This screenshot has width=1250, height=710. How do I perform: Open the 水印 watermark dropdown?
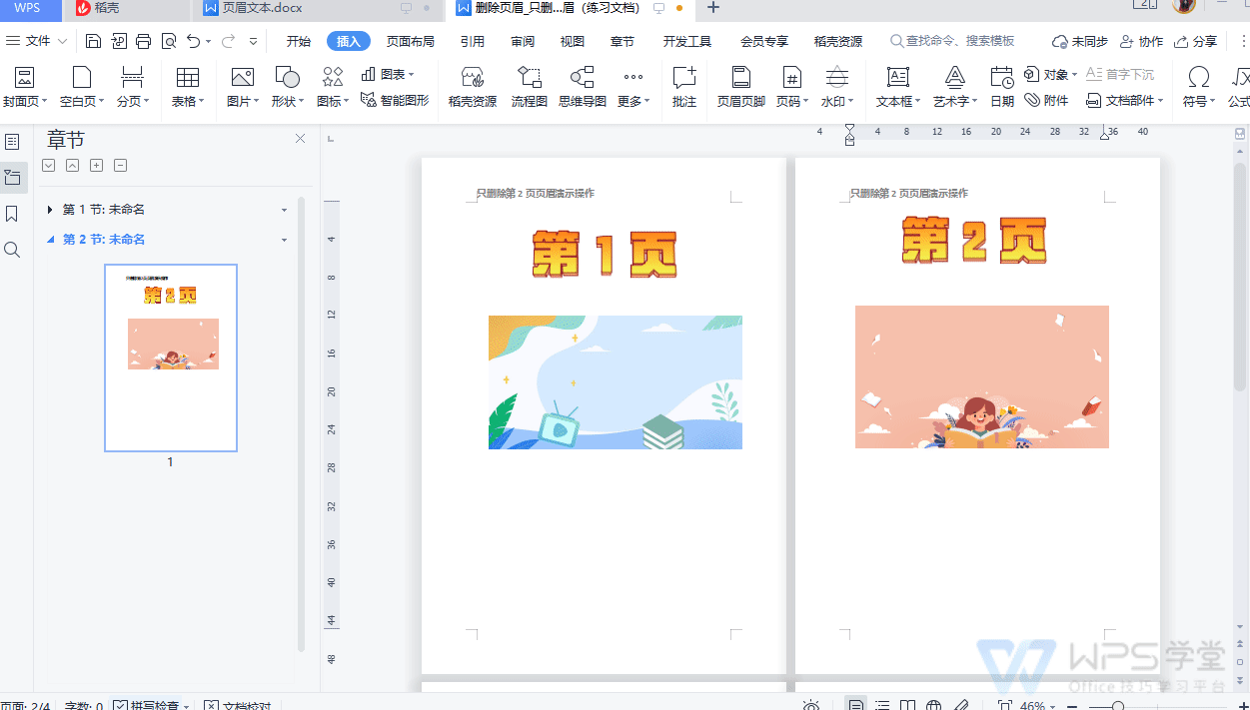pyautogui.click(x=837, y=87)
